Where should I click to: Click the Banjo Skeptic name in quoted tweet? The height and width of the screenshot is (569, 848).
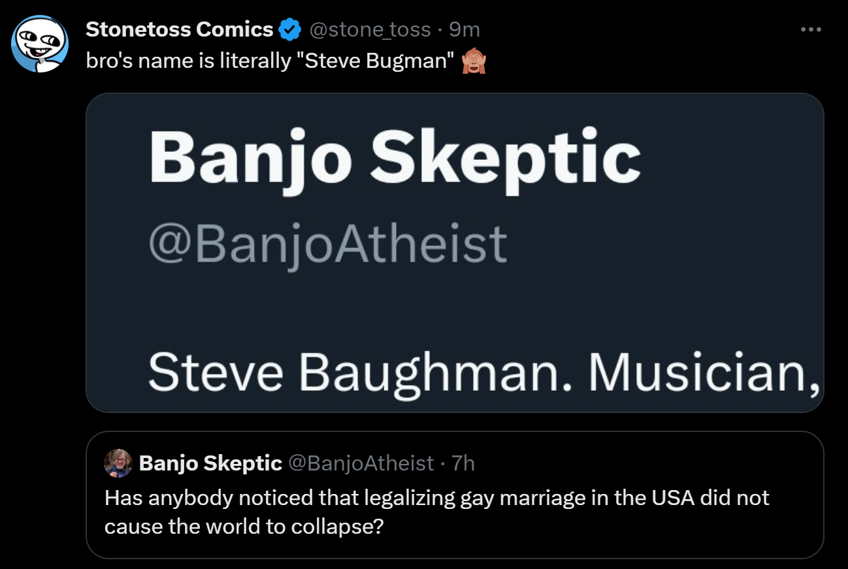coord(210,463)
